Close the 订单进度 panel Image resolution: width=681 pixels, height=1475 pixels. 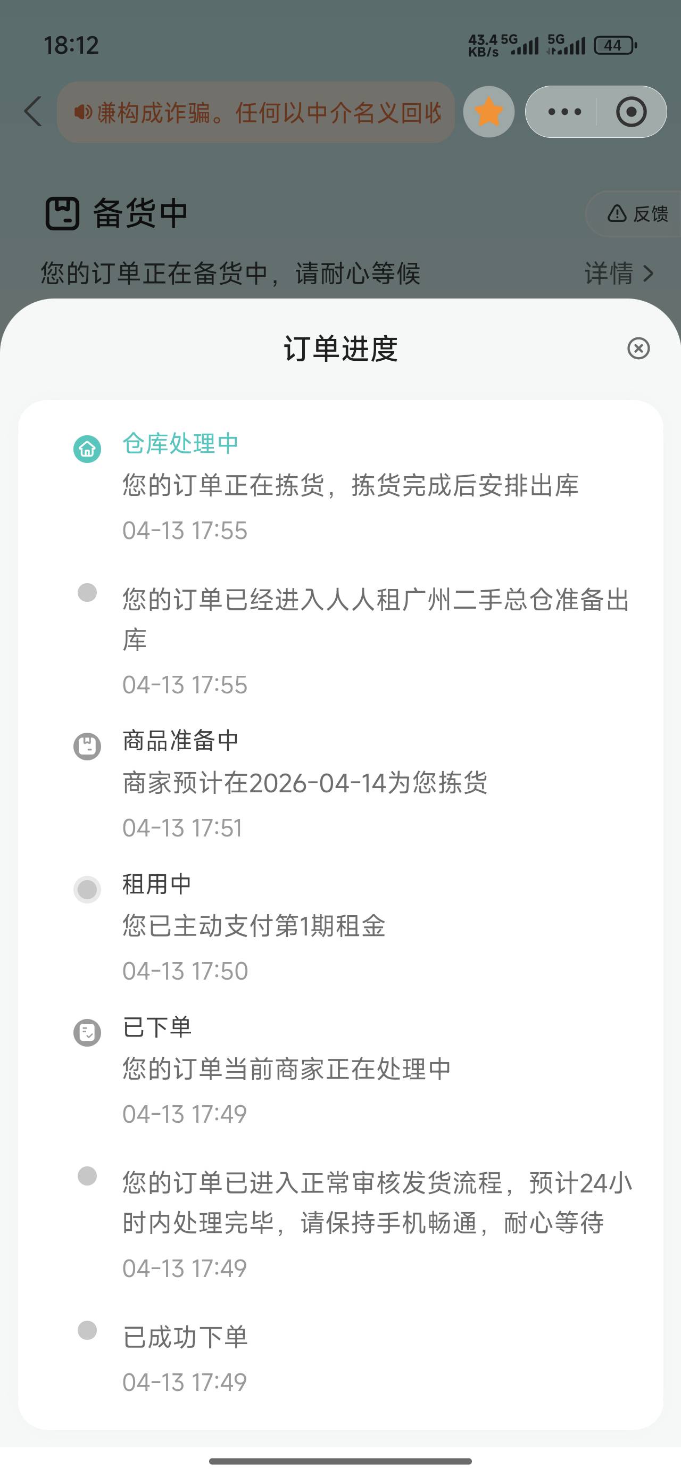pyautogui.click(x=638, y=348)
